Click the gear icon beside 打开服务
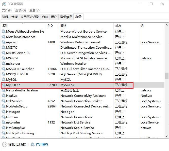Viewport: 169px width, 151px height. tap(32, 144)
